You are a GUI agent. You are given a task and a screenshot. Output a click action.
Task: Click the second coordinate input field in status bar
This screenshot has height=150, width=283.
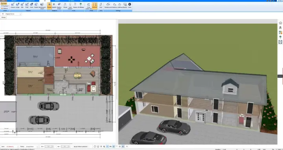[x=64, y=146]
